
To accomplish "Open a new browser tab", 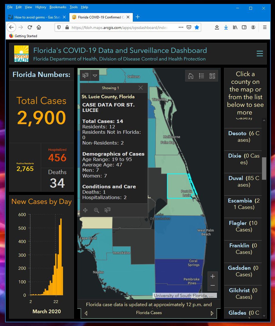I will click(x=138, y=17).
